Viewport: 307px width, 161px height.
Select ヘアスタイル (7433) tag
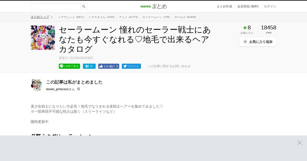coord(101,17)
